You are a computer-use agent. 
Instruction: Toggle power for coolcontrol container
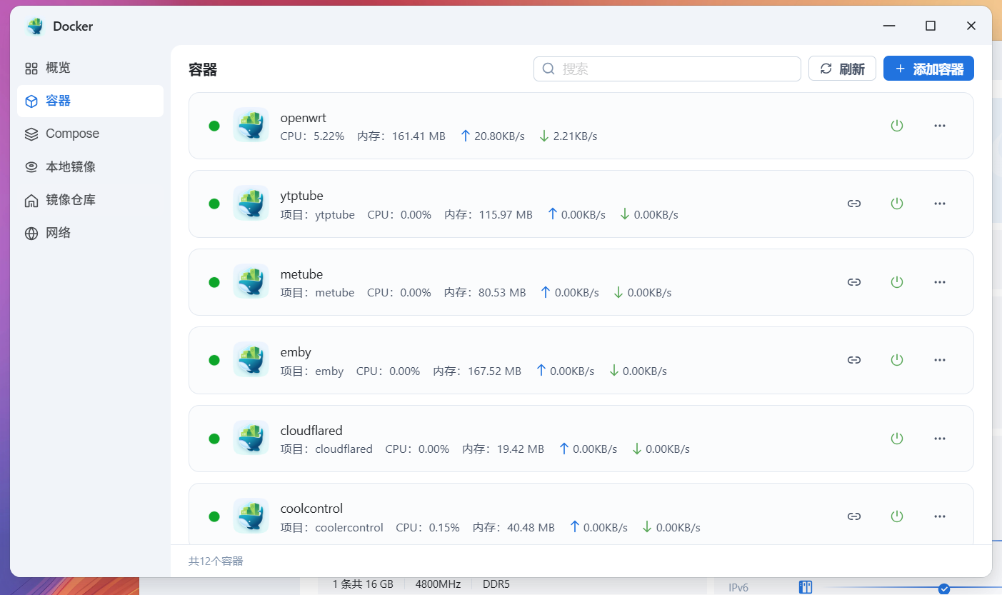(x=897, y=516)
